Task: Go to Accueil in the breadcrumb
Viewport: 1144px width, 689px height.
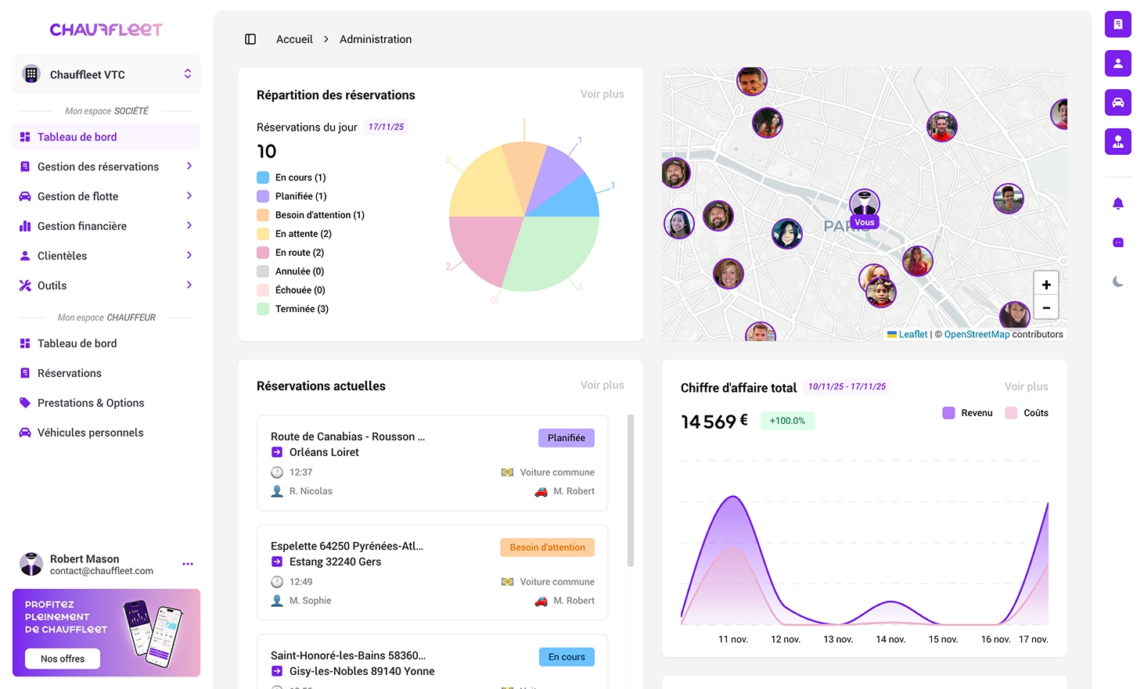Action: click(x=294, y=38)
